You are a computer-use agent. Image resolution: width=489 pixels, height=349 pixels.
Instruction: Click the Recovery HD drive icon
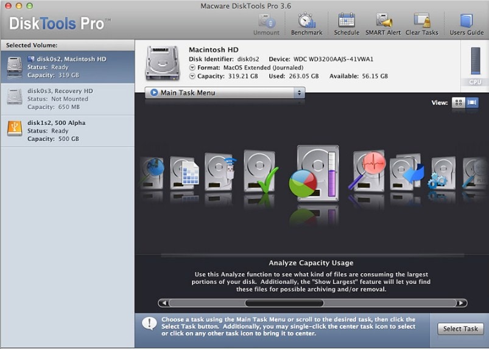(x=15, y=96)
